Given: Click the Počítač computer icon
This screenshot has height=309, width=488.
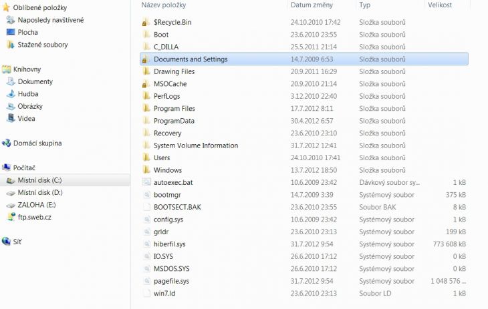Looking at the screenshot, I should click(6, 168).
